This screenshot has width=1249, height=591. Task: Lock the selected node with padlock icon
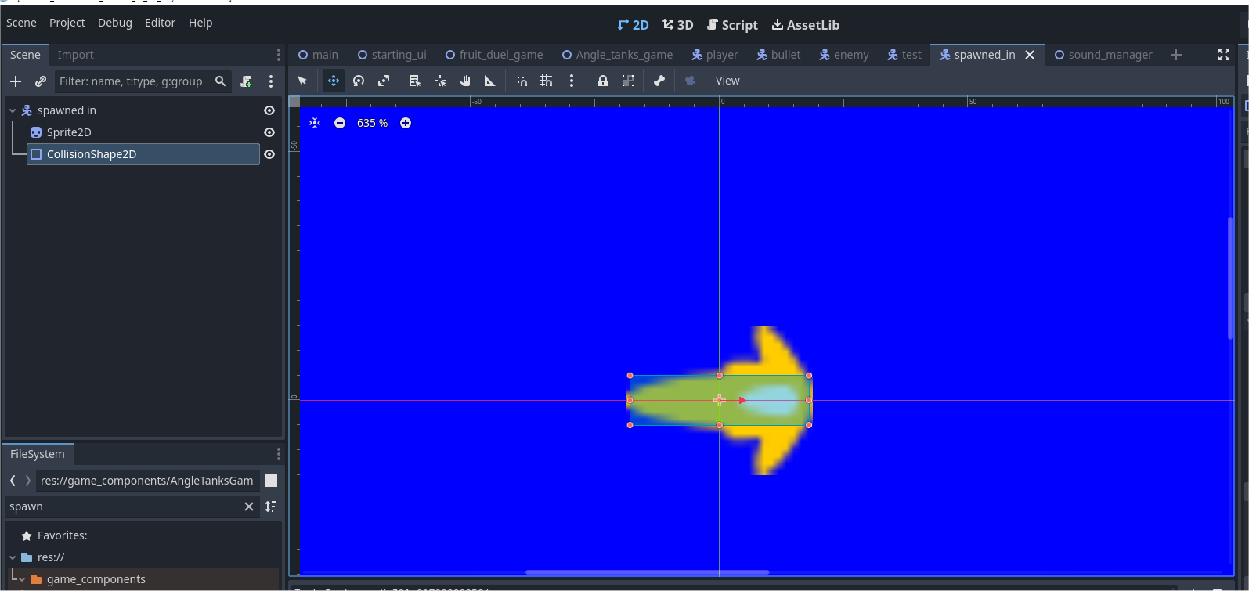[x=603, y=81]
